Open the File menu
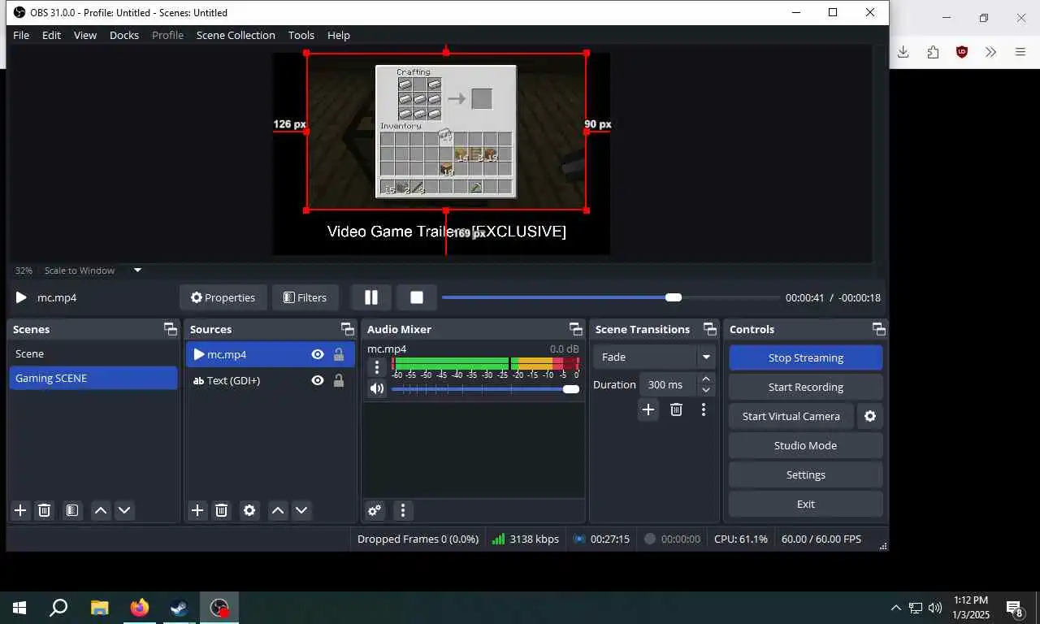1040x624 pixels. 21,35
